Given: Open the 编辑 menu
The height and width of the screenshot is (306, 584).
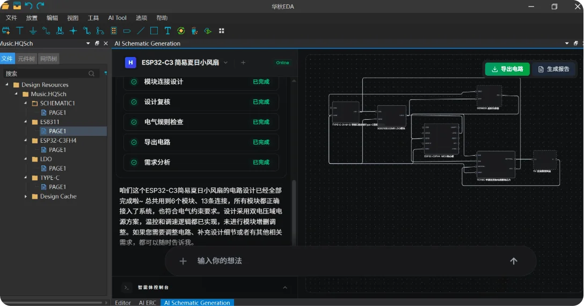Looking at the screenshot, I should pyautogui.click(x=52, y=18).
